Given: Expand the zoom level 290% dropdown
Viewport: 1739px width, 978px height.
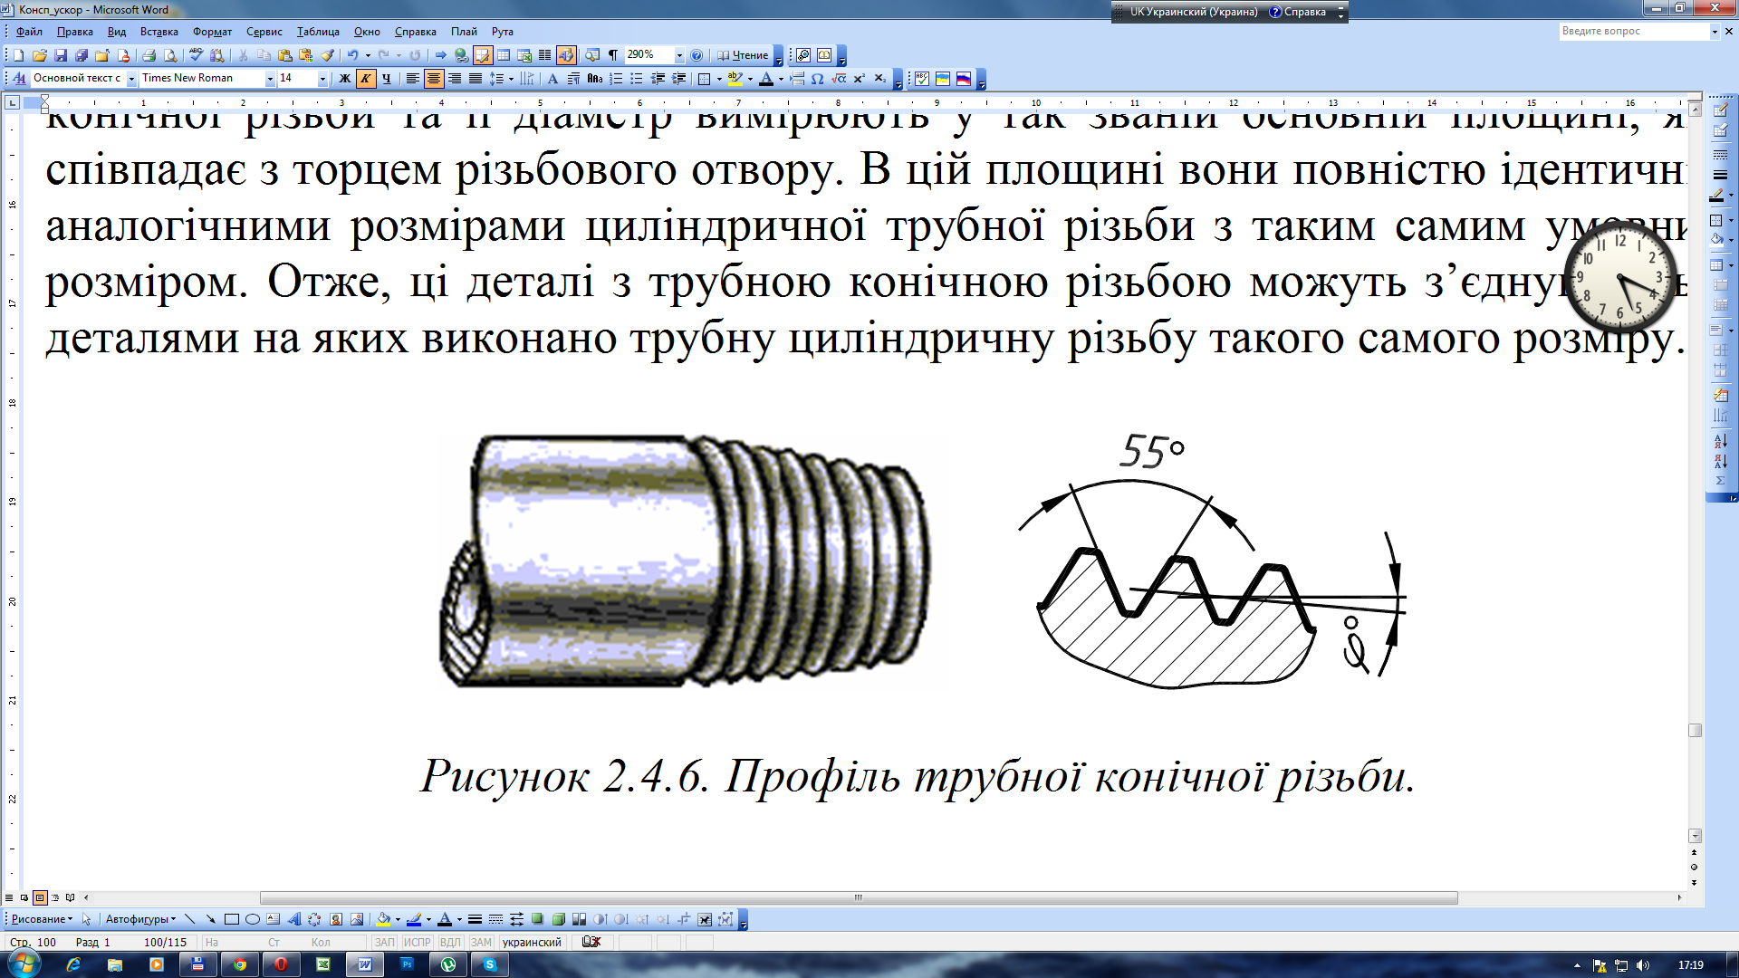Looking at the screenshot, I should click(x=679, y=55).
